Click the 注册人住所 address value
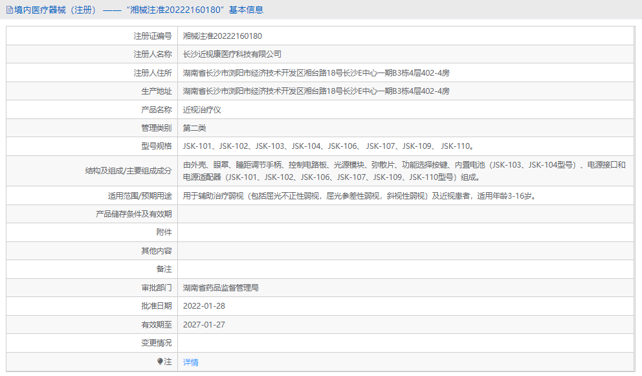Viewport: 642px width, 376px height. point(316,73)
